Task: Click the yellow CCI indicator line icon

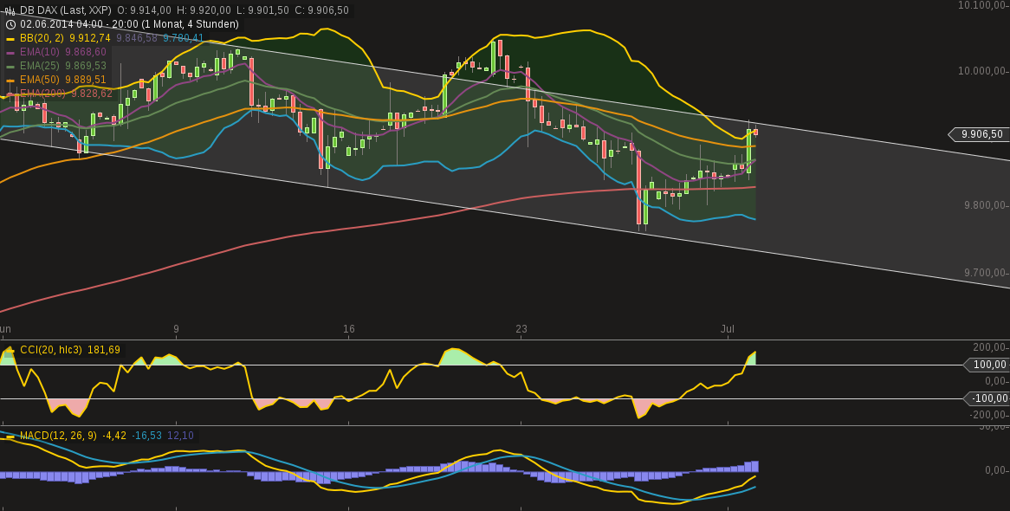Action: click(10, 351)
